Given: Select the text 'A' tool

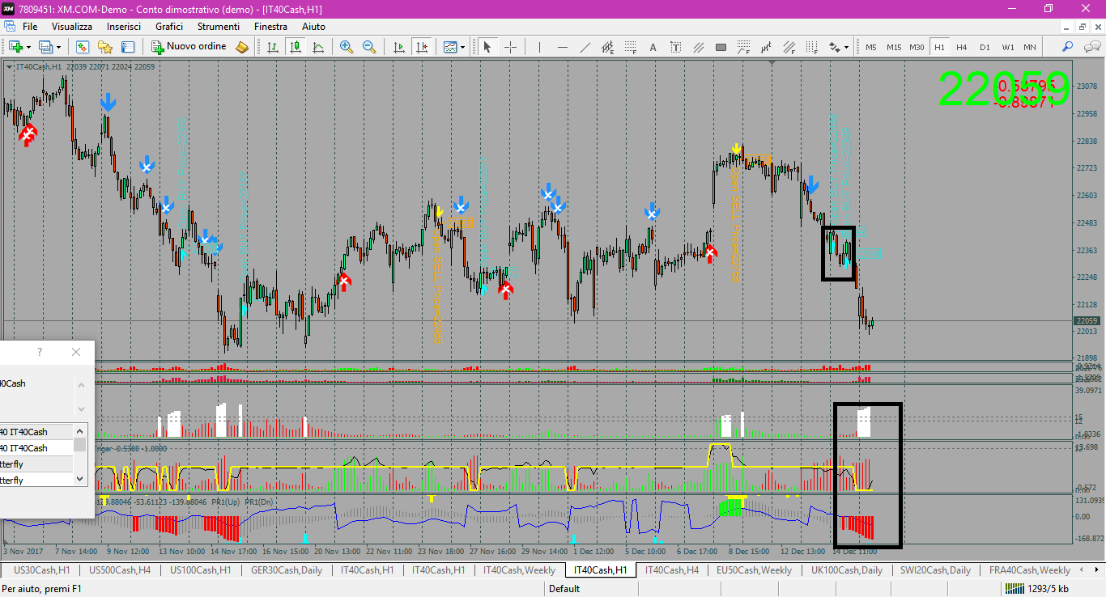Looking at the screenshot, I should (653, 47).
